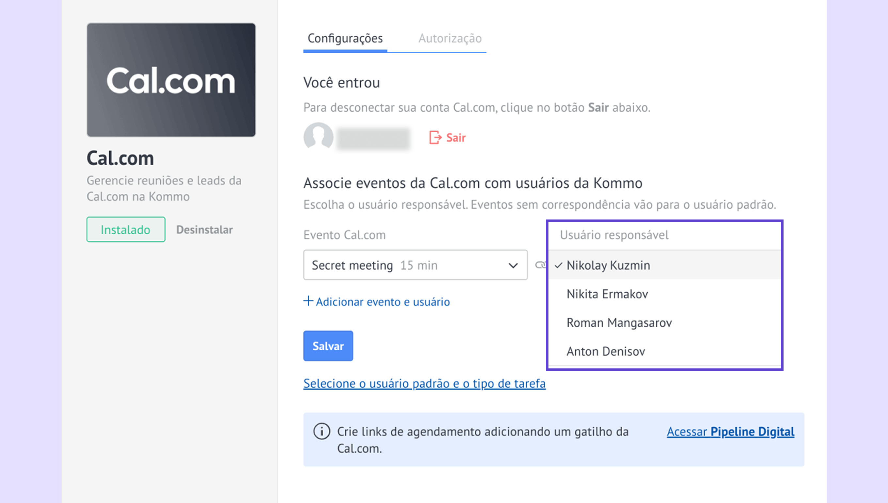The height and width of the screenshot is (503, 888).
Task: Pick Anton Denisov in the dropdown
Action: (606, 351)
